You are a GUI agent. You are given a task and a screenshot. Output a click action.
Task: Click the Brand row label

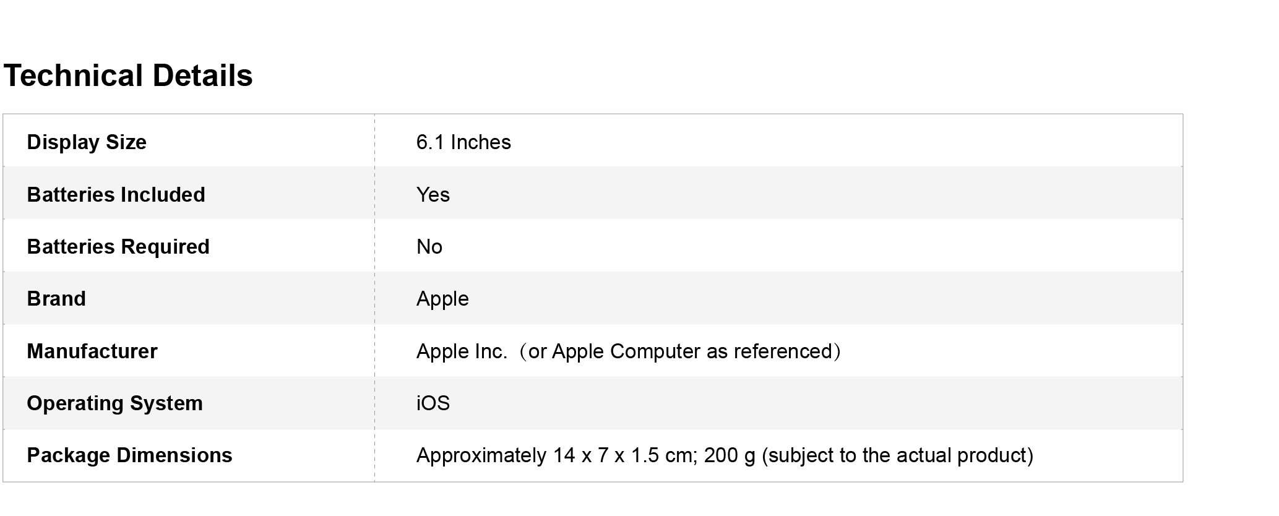click(x=56, y=299)
